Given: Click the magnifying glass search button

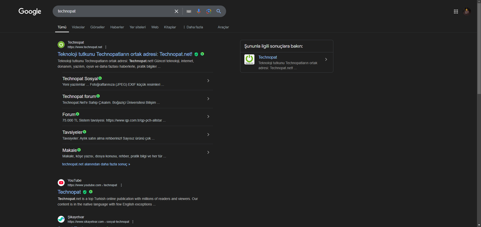Looking at the screenshot, I should pyautogui.click(x=219, y=11).
